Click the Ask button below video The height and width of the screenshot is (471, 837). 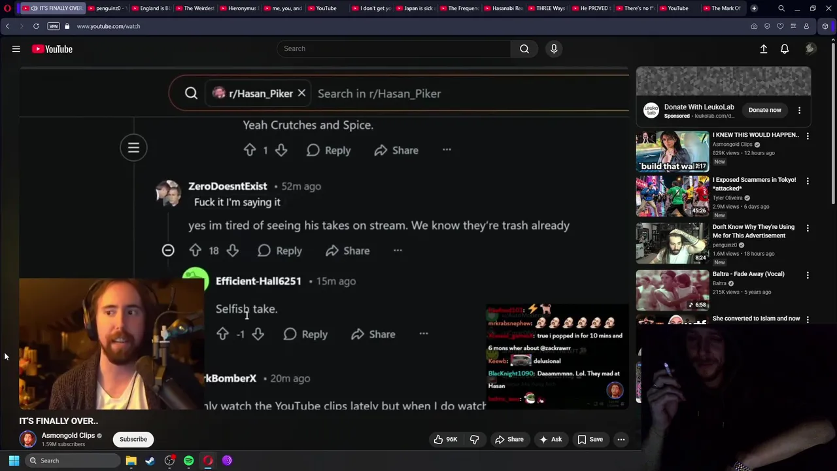[x=550, y=439]
